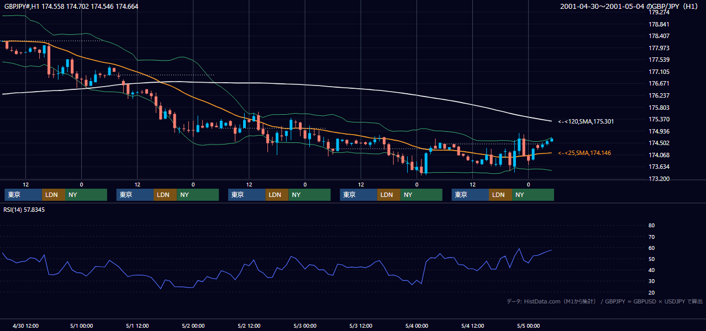
Task: Click the 2001-04-30~2001-05-04 GBP/JPY (H1) header
Action: (630, 7)
